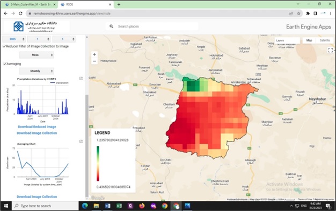Screen dimensions: 336x211
Task: Click Download Reduced Image link
Action: tap(37, 127)
